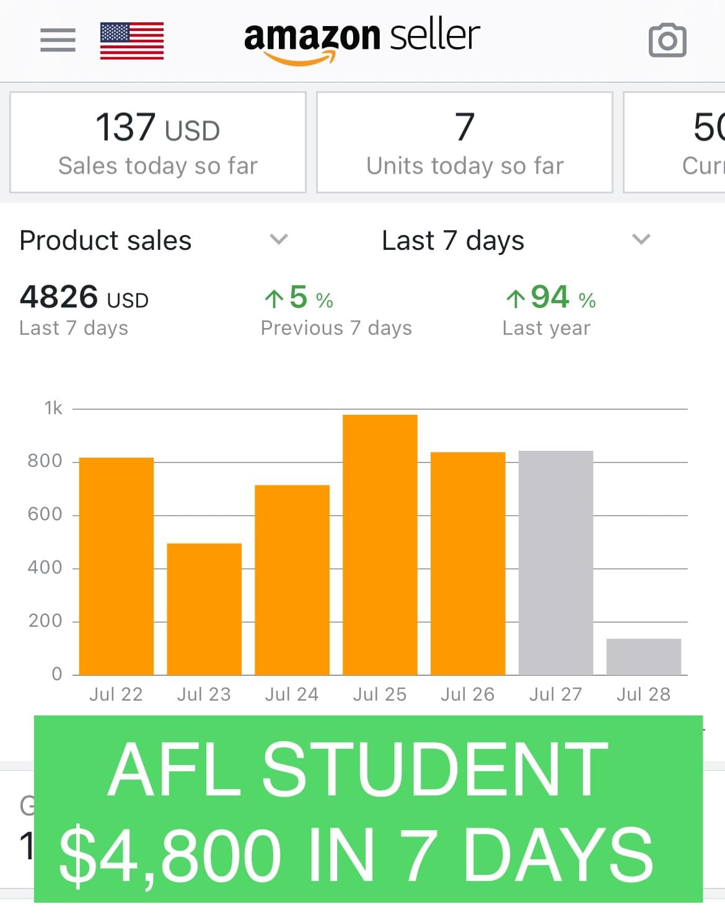Select the Product sales metric label
Image resolution: width=725 pixels, height=917 pixels.
click(x=106, y=241)
